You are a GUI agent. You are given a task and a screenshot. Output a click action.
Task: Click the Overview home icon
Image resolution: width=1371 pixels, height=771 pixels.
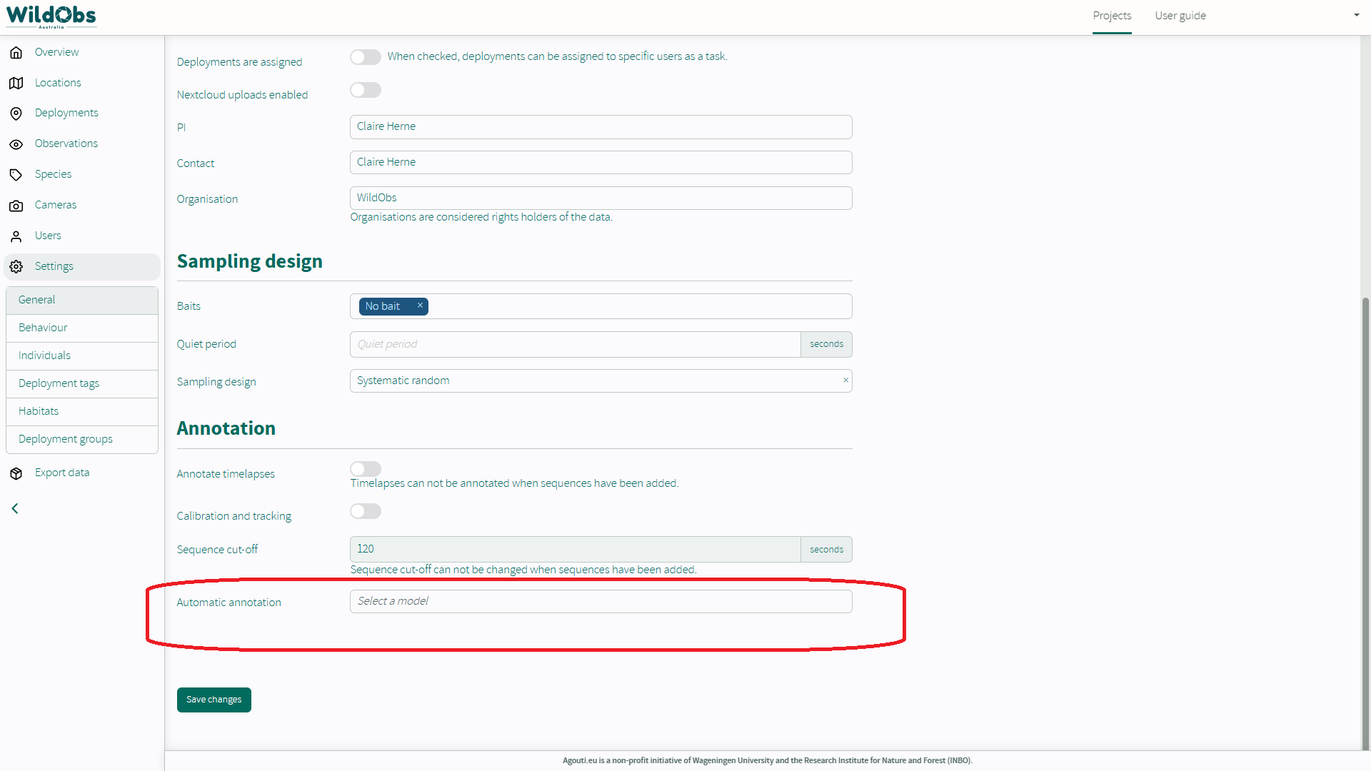click(x=16, y=53)
